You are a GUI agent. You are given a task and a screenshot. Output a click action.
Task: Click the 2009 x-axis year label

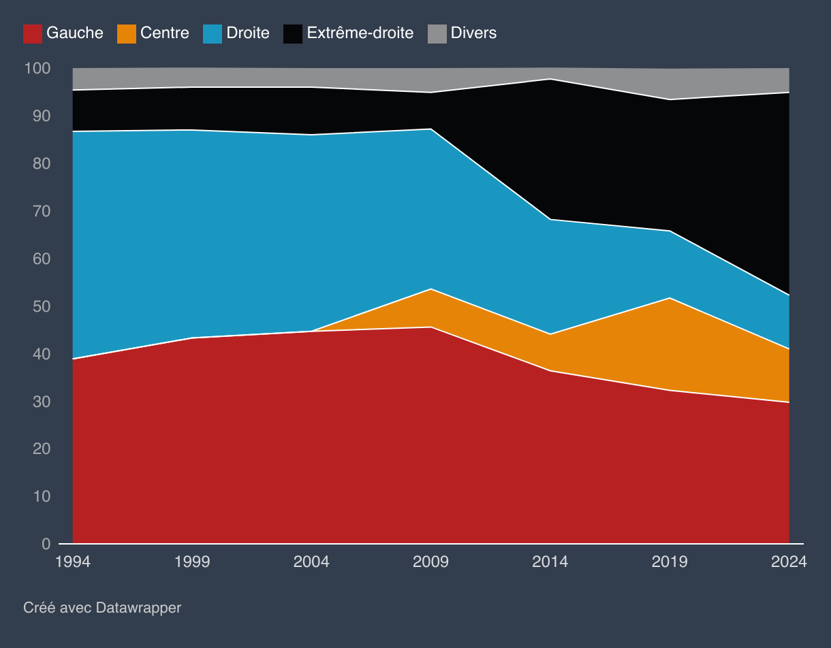[430, 562]
